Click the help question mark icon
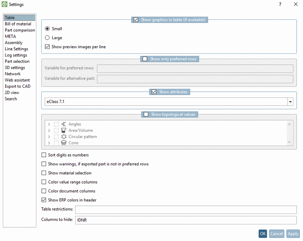 (280, 4)
